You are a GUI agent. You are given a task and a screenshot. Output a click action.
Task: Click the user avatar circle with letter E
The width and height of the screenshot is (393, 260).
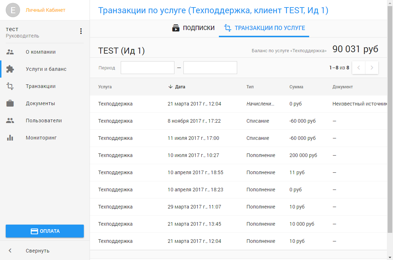pos(13,10)
